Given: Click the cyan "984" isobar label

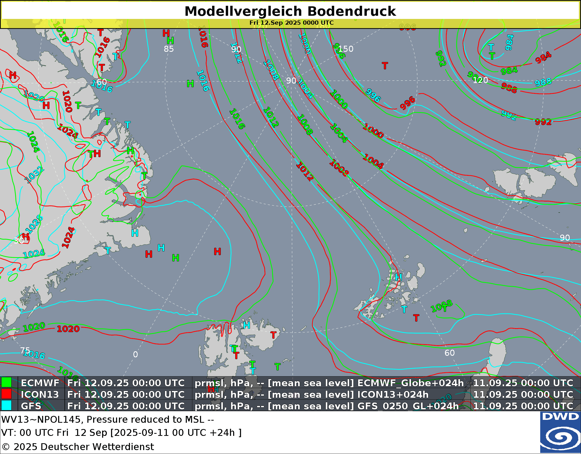Looking at the screenshot, I should click(509, 42).
